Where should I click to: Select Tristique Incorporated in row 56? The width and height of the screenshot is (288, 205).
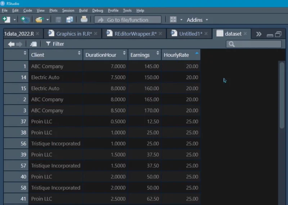coord(56,144)
